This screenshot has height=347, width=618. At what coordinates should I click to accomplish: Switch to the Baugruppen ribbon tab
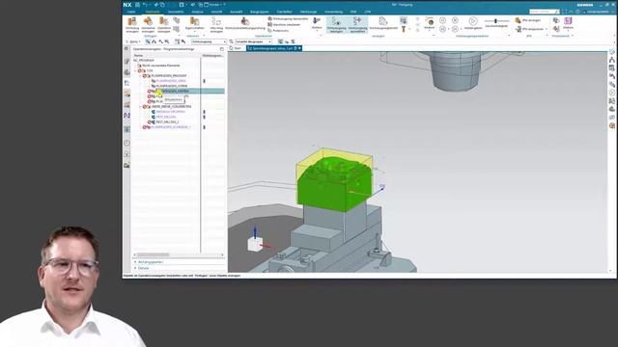click(260, 12)
